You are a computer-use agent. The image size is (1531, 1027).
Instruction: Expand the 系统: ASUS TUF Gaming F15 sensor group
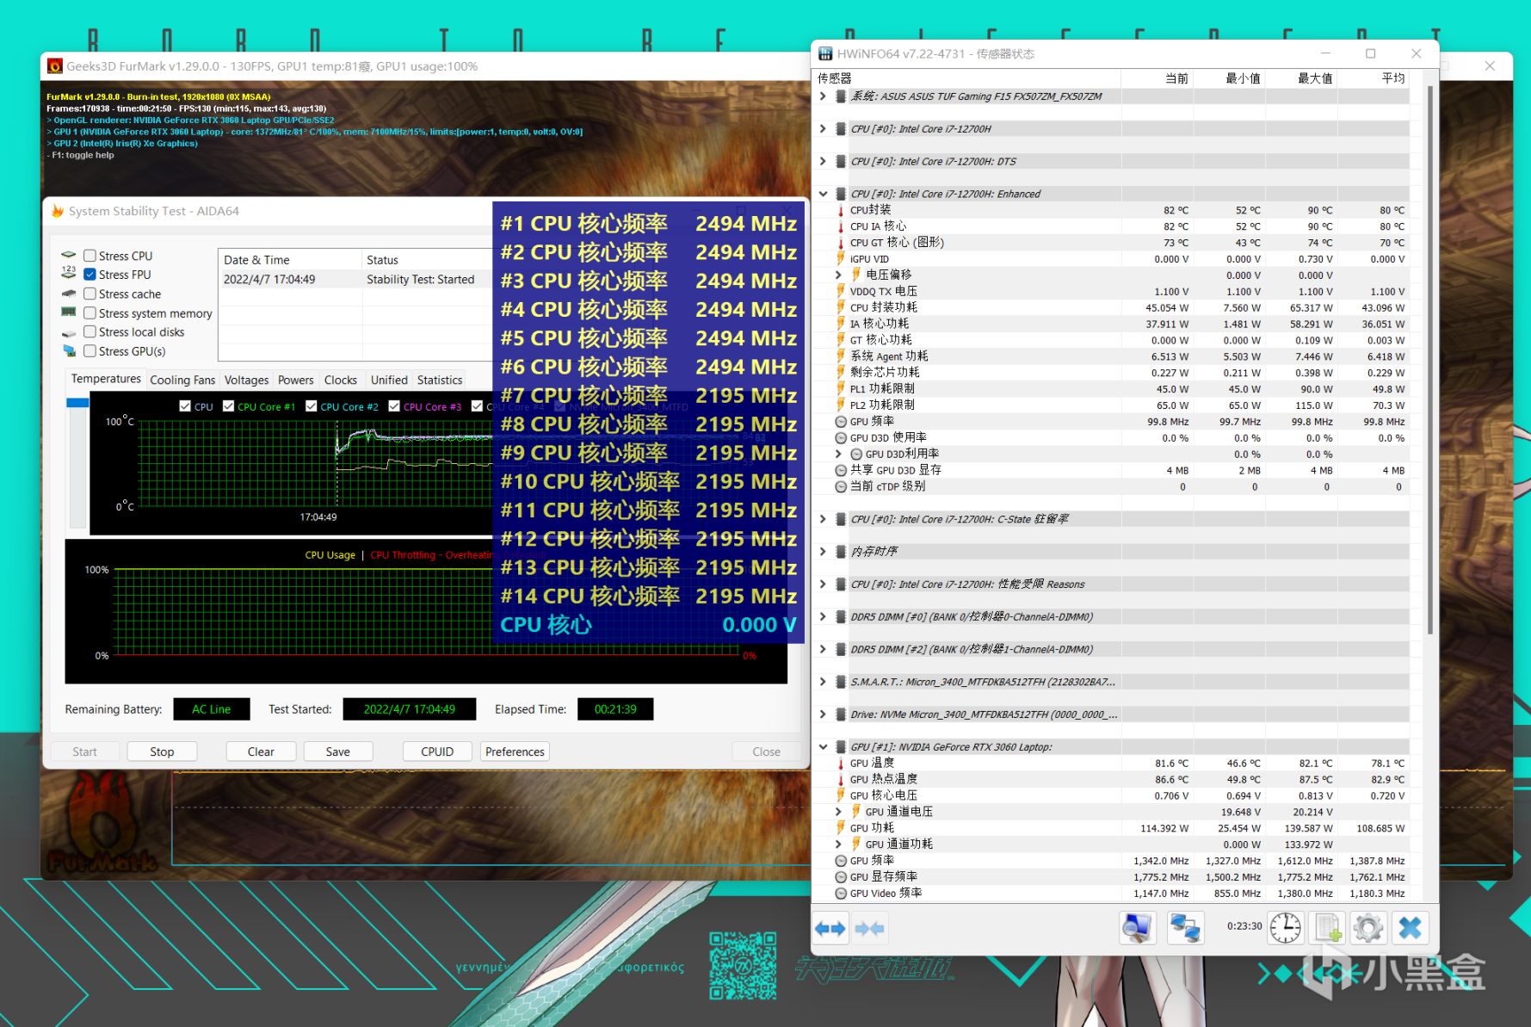click(823, 96)
